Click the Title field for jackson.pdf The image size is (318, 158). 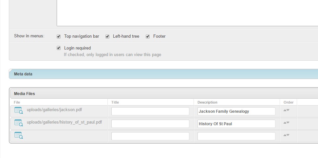(x=150, y=111)
